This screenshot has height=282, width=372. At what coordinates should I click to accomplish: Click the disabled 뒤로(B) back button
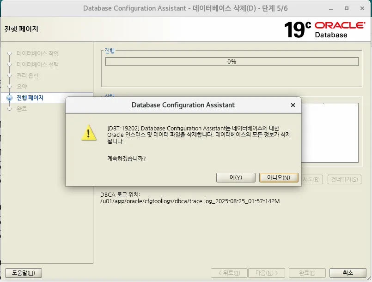click(x=229, y=273)
